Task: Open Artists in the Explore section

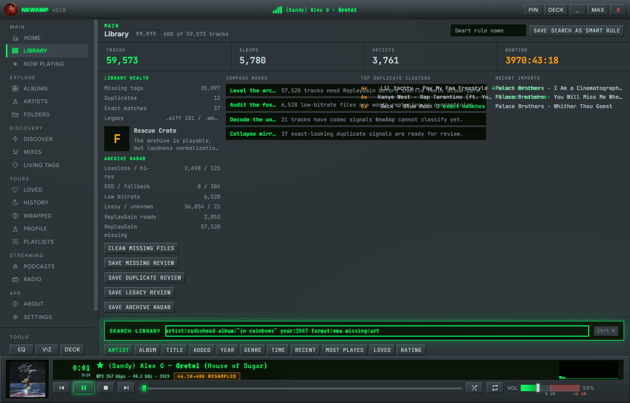Action: click(x=47, y=101)
